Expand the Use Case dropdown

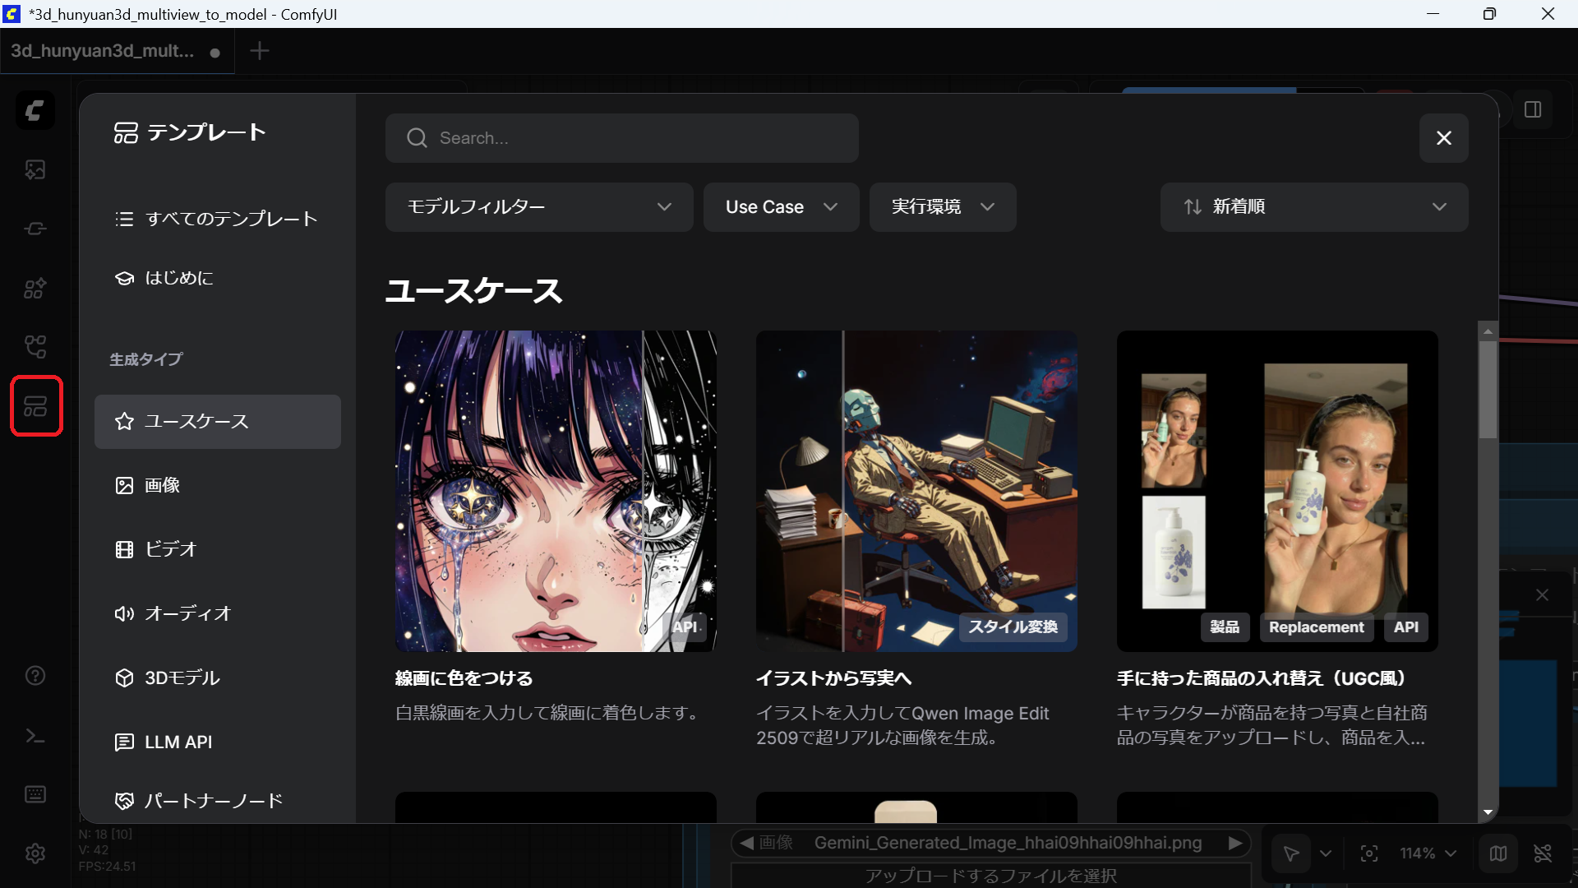tap(781, 207)
